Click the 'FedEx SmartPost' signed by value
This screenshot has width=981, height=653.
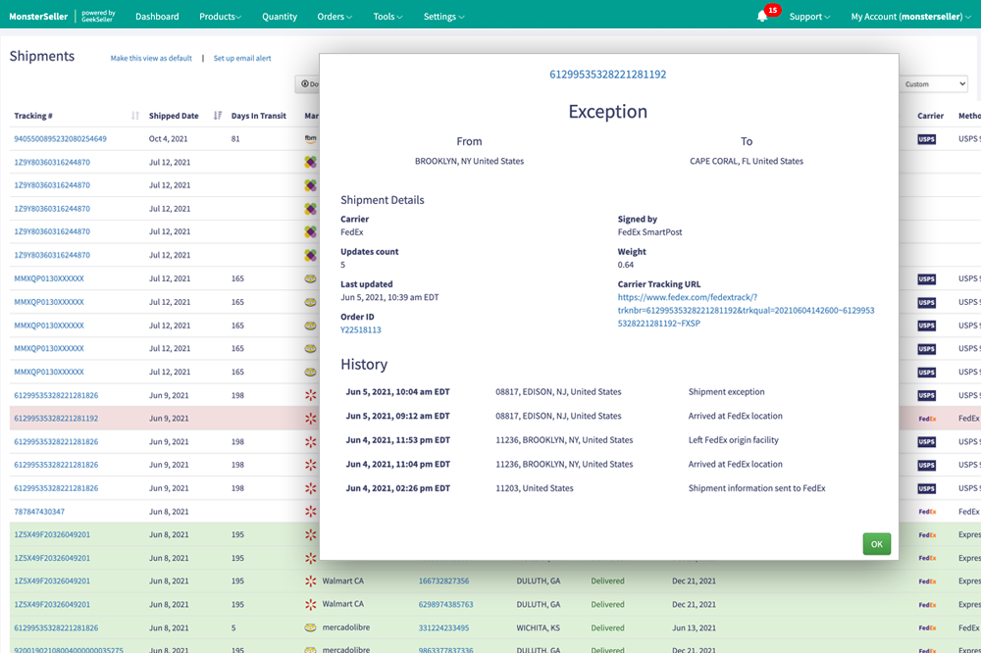[649, 232]
